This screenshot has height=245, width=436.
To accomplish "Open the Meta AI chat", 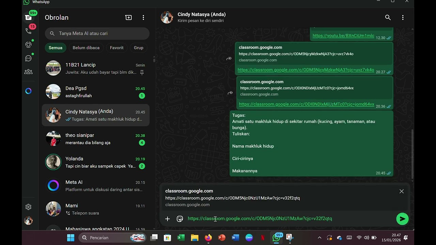I will (x=96, y=186).
